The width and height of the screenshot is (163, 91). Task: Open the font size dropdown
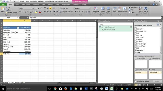36,8
